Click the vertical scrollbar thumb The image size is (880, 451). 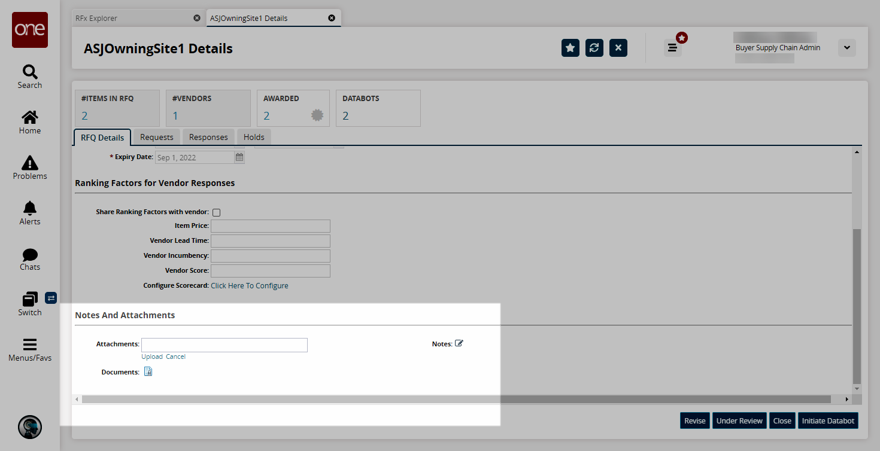click(857, 306)
